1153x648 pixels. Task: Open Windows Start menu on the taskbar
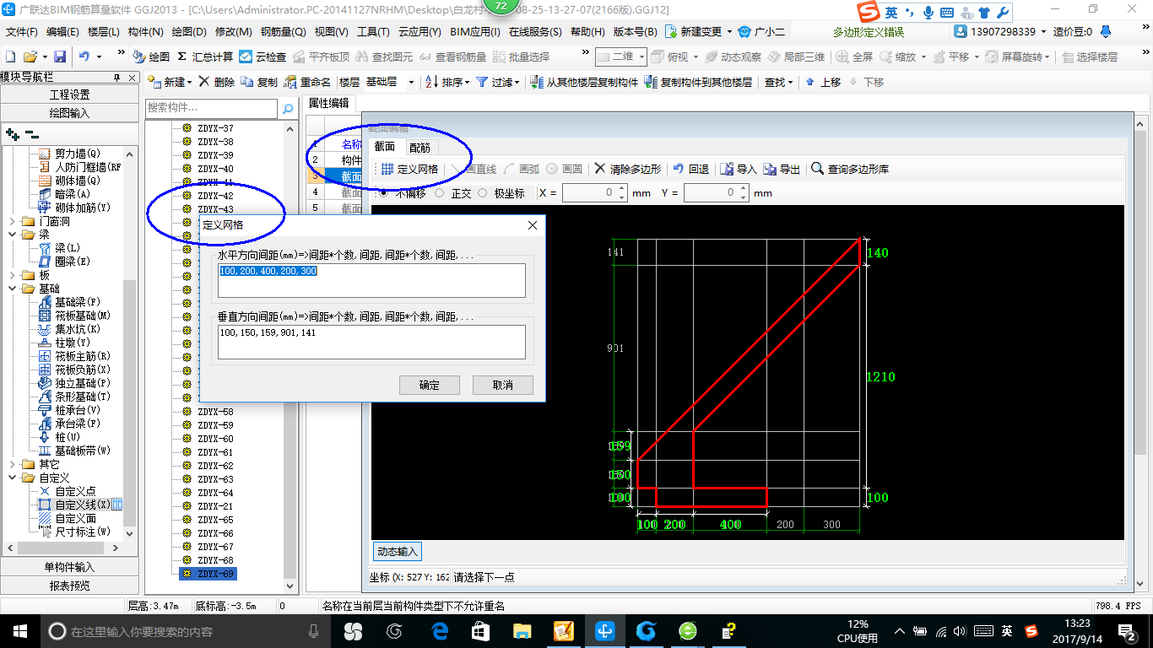19,631
